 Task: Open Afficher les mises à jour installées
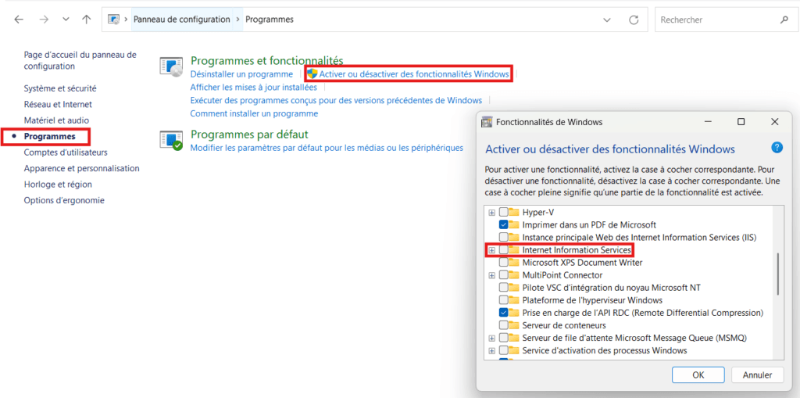click(254, 88)
